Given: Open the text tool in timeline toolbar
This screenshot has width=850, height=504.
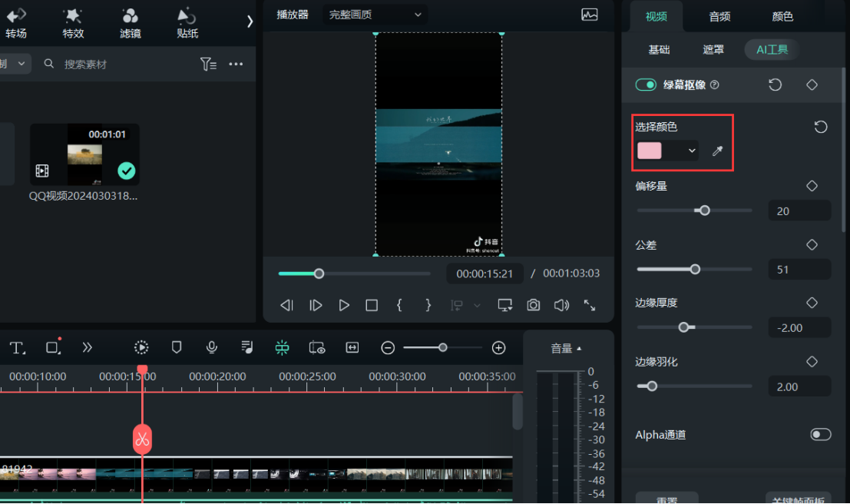Looking at the screenshot, I should coord(17,347).
